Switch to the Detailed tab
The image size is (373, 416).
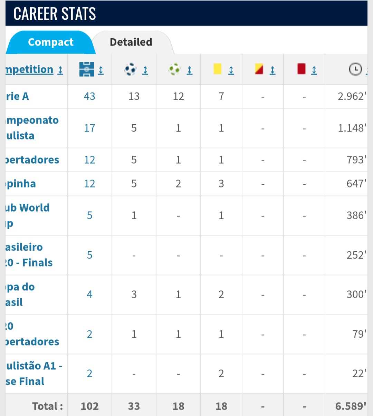pyautogui.click(x=131, y=42)
